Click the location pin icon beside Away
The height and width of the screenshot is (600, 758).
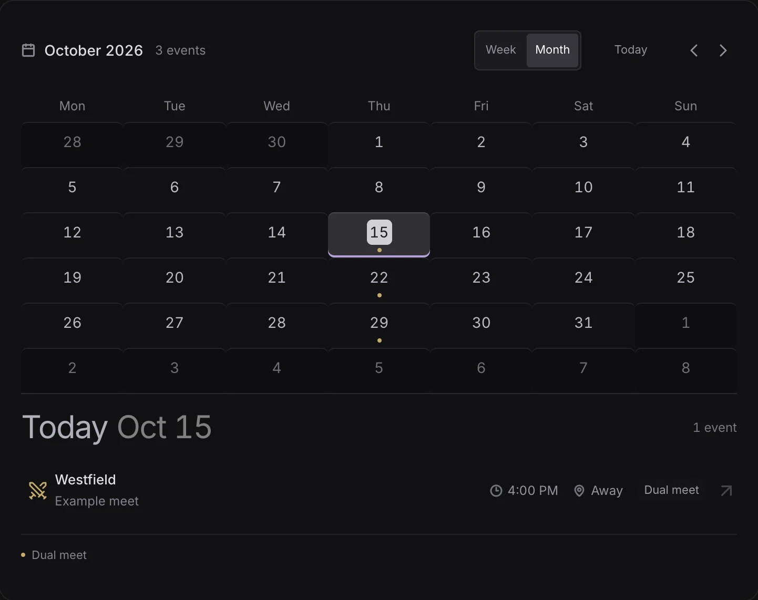point(579,491)
